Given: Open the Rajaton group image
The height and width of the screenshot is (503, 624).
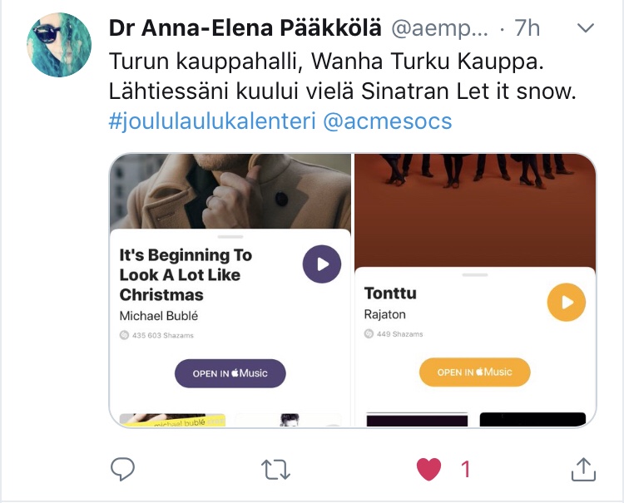Looking at the screenshot, I should [x=475, y=210].
